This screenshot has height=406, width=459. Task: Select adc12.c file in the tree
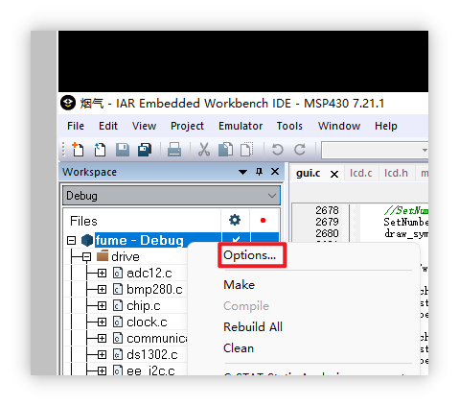(x=149, y=273)
